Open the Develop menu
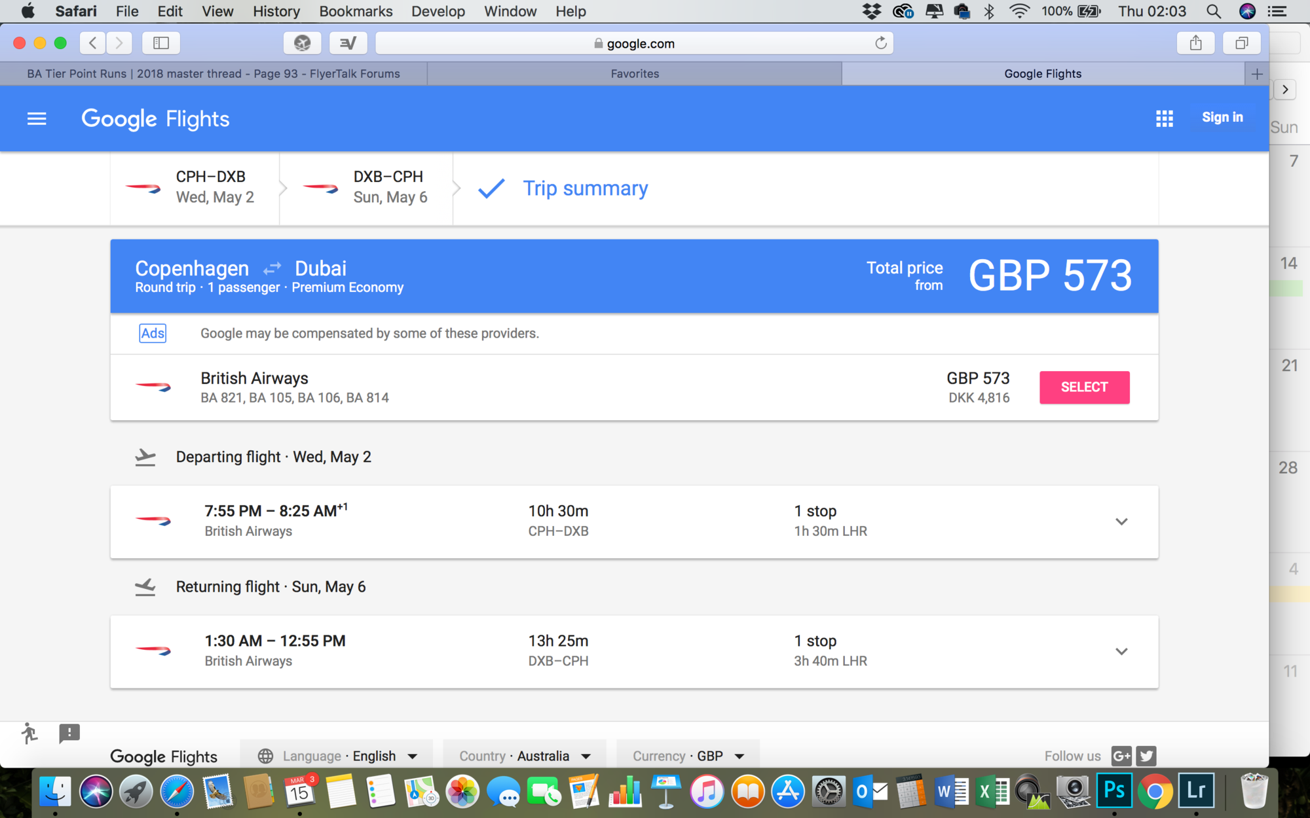 pos(438,11)
